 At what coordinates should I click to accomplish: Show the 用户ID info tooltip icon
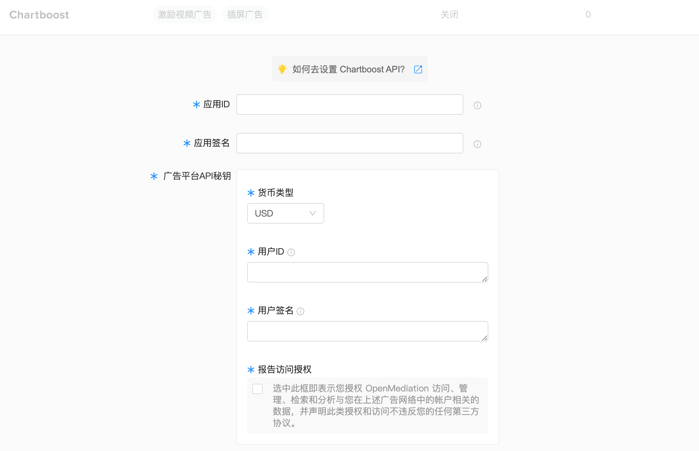[291, 252]
